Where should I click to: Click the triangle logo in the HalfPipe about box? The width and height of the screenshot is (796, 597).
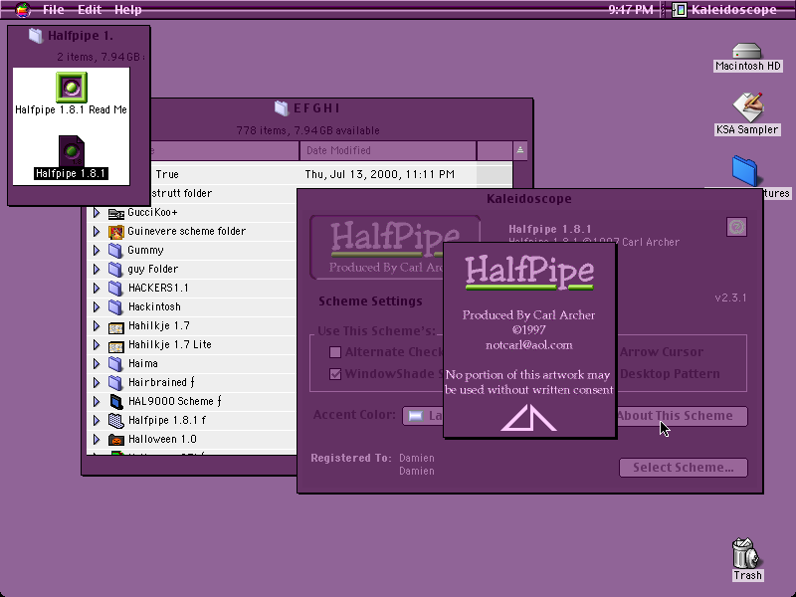(528, 418)
